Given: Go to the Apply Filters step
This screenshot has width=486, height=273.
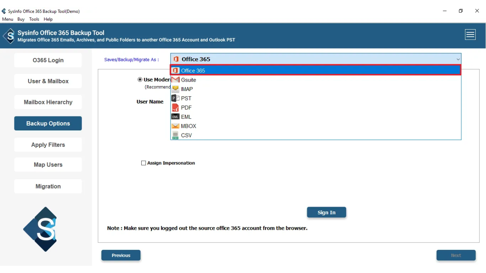Looking at the screenshot, I should 48,145.
